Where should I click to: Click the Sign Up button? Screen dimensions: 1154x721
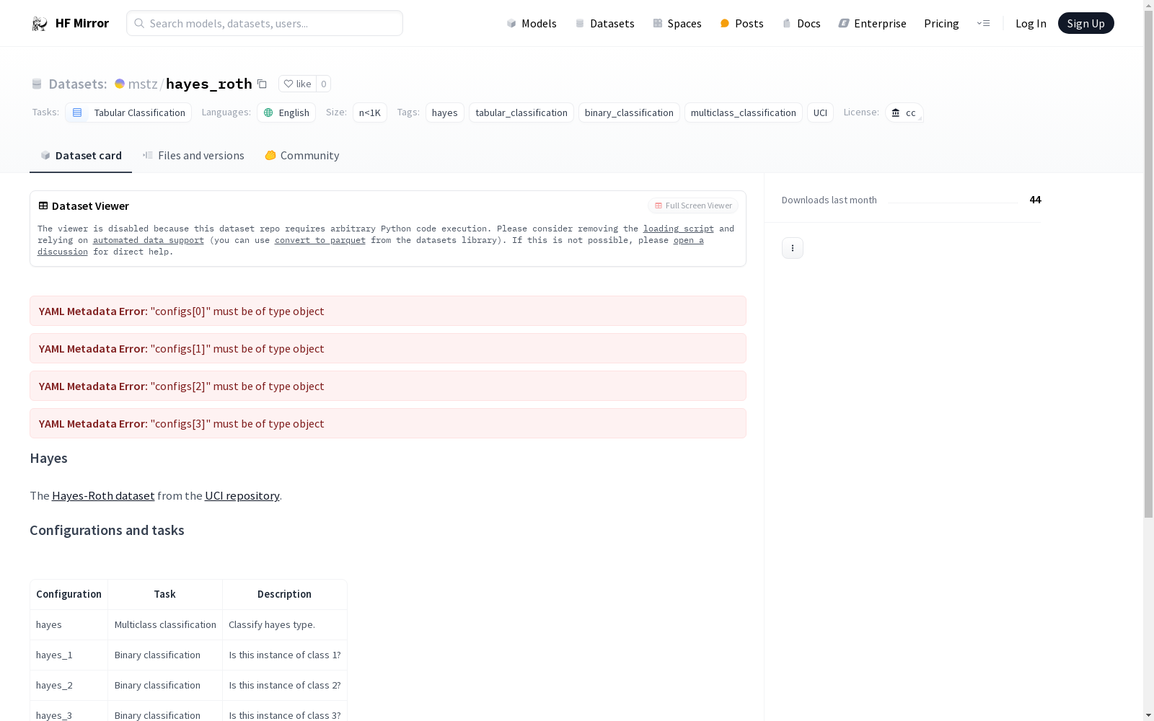pos(1085,24)
